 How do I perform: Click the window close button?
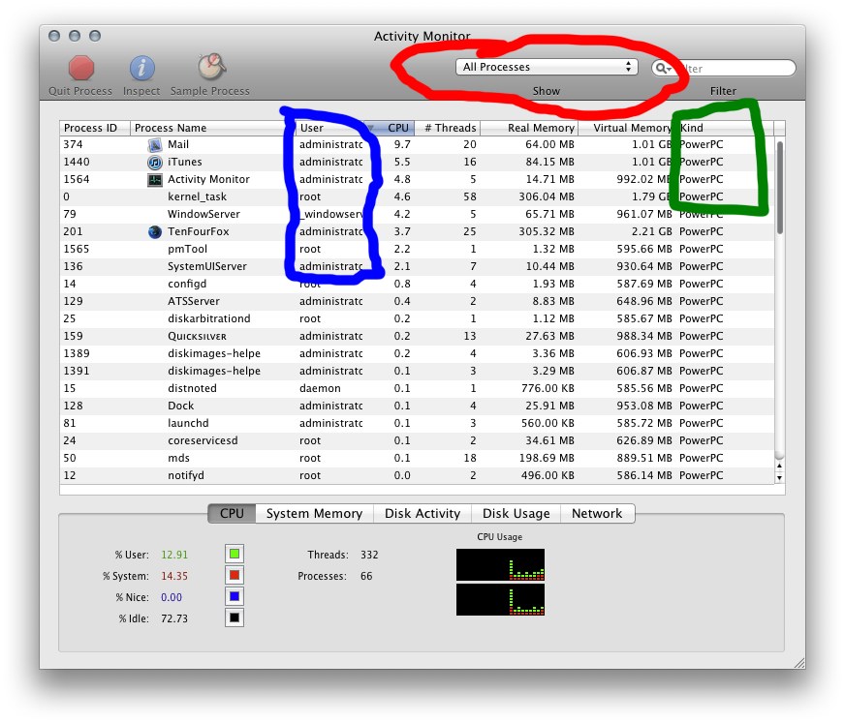click(54, 36)
